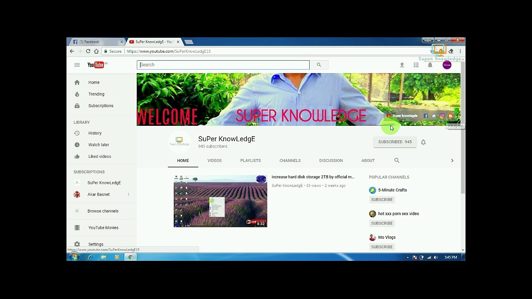Open the Windows Start button

click(74, 257)
